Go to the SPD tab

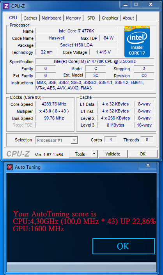(x=91, y=18)
